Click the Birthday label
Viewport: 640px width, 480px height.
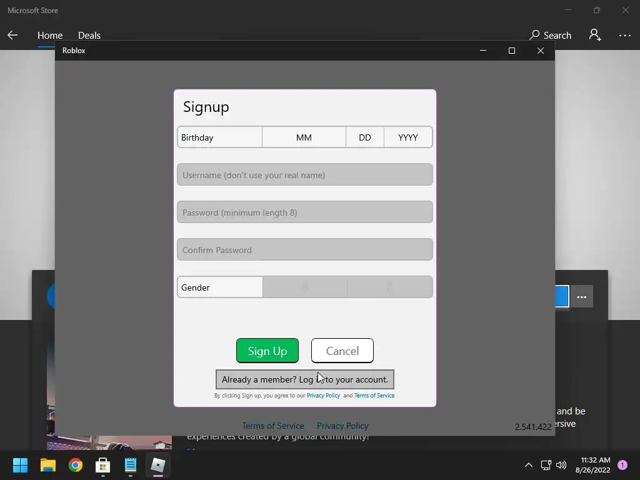pyautogui.click(x=197, y=137)
